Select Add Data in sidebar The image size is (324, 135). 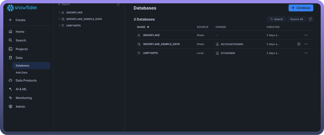tap(22, 73)
